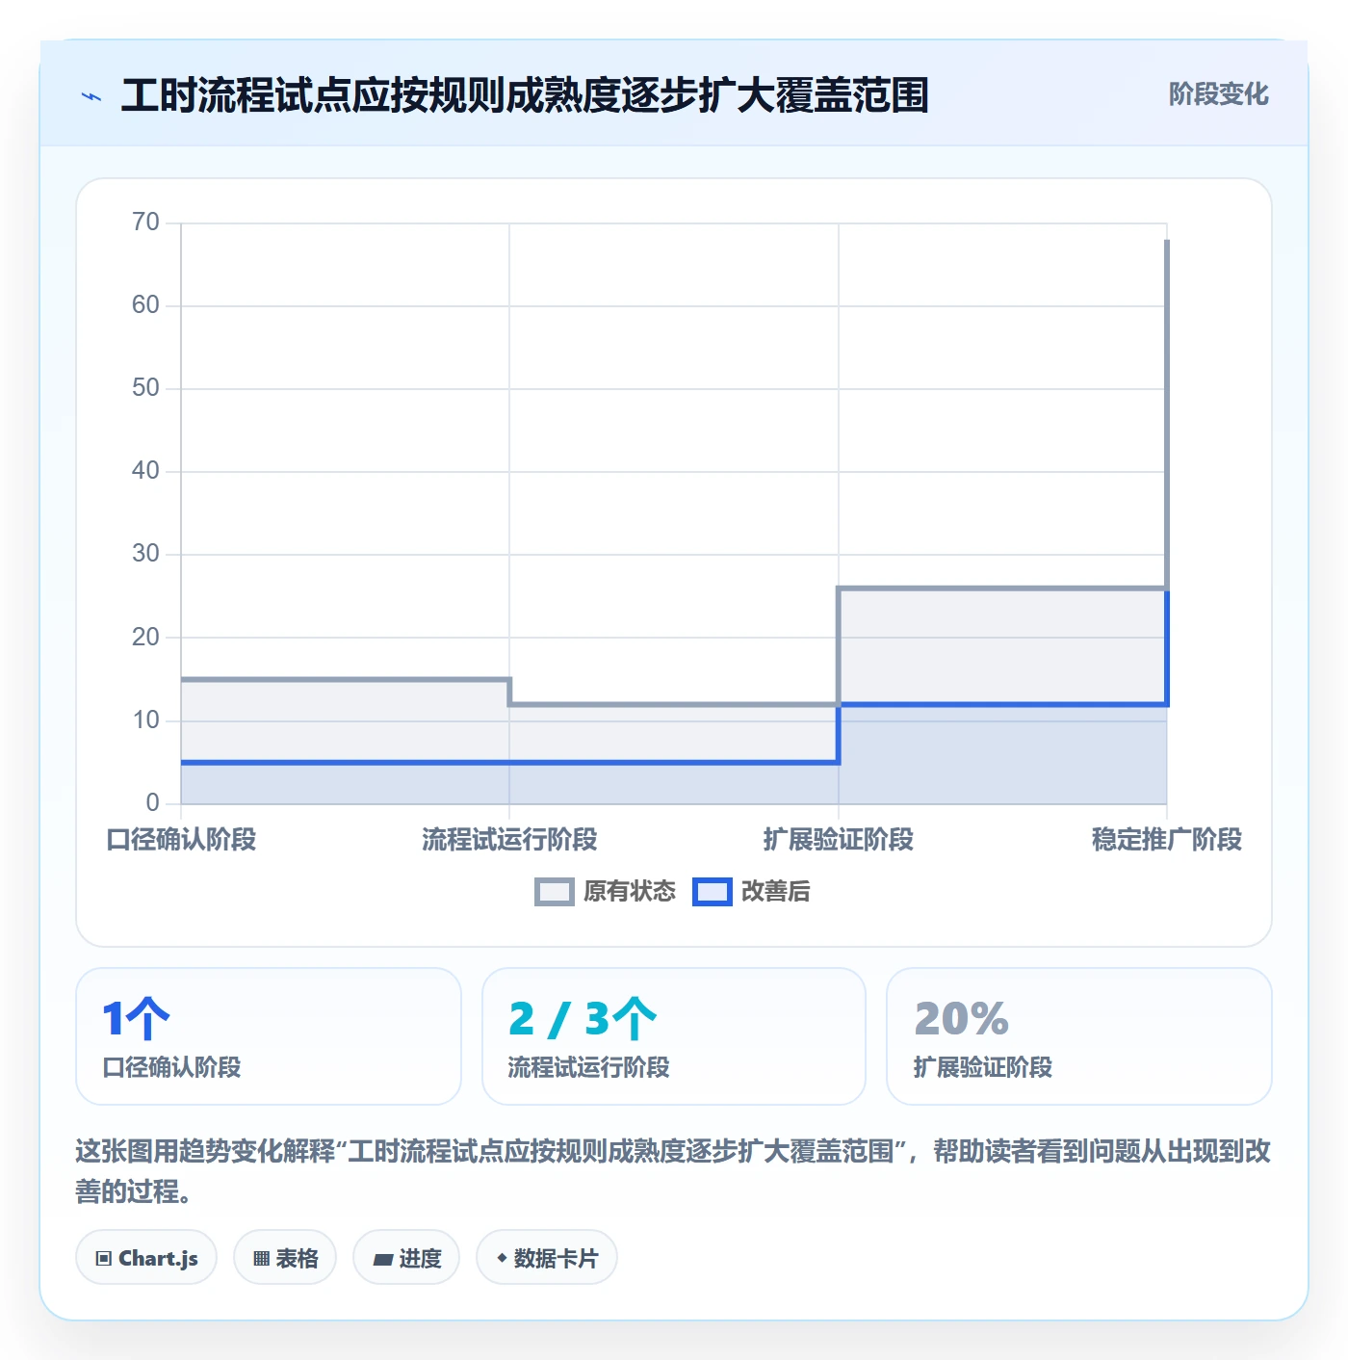The width and height of the screenshot is (1348, 1360).
Task: Toggle the 改善后 legend swatch
Action: pos(713,892)
